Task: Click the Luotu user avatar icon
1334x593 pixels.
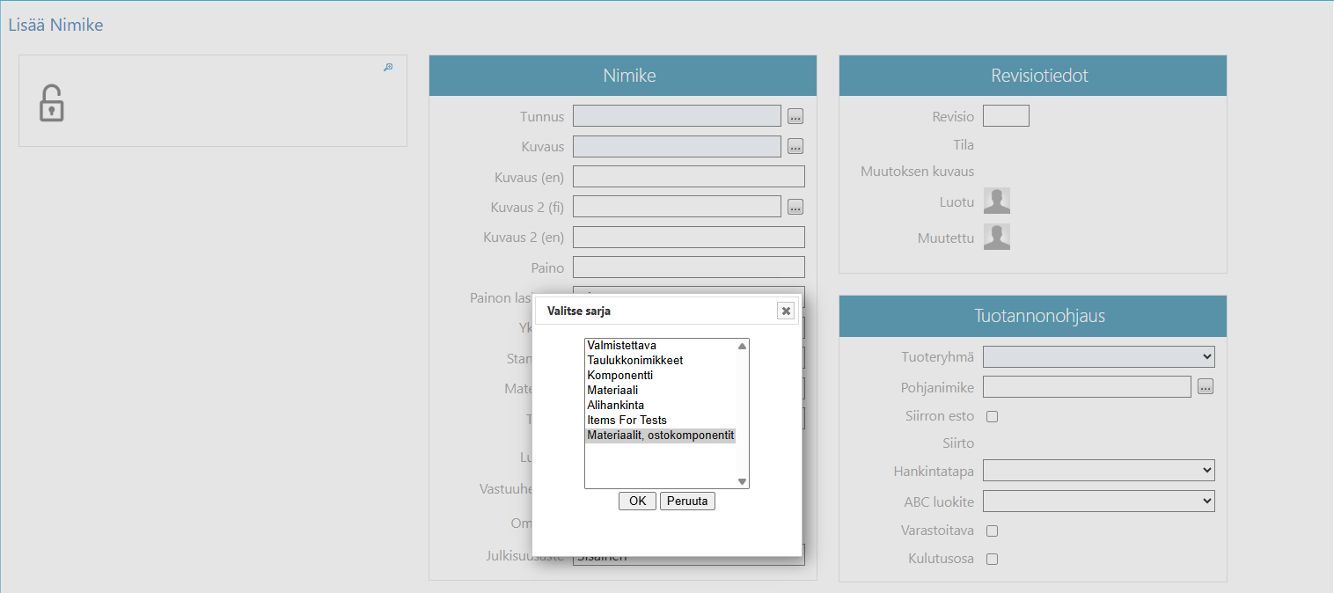Action: [996, 201]
